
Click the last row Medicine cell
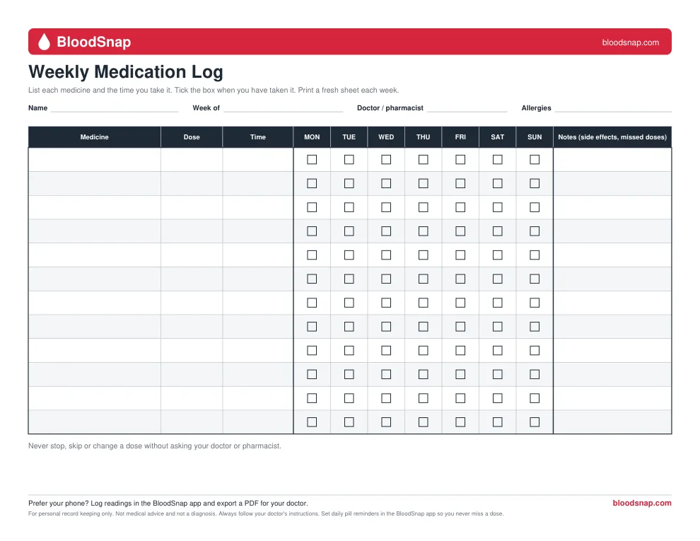(x=95, y=421)
